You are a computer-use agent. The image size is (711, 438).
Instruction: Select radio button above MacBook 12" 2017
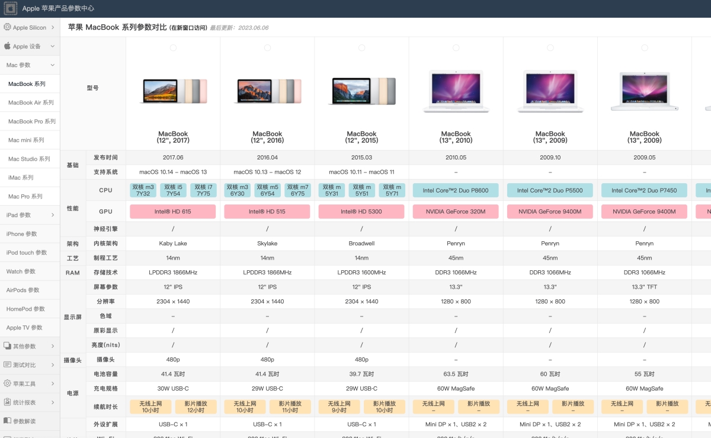coord(173,47)
